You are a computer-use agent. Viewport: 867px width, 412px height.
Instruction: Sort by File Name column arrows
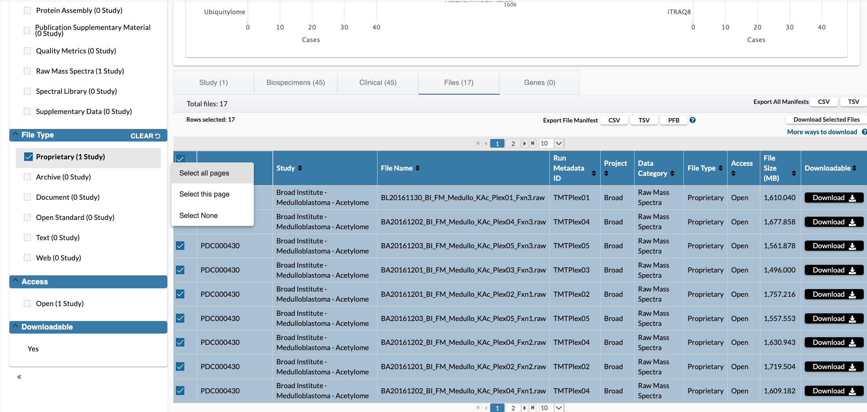pyautogui.click(x=418, y=168)
